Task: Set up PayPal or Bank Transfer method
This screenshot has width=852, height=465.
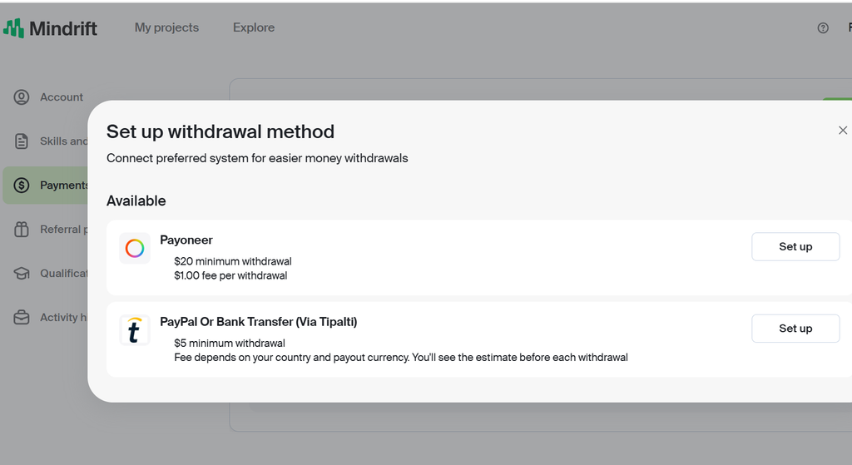Action: tap(795, 328)
